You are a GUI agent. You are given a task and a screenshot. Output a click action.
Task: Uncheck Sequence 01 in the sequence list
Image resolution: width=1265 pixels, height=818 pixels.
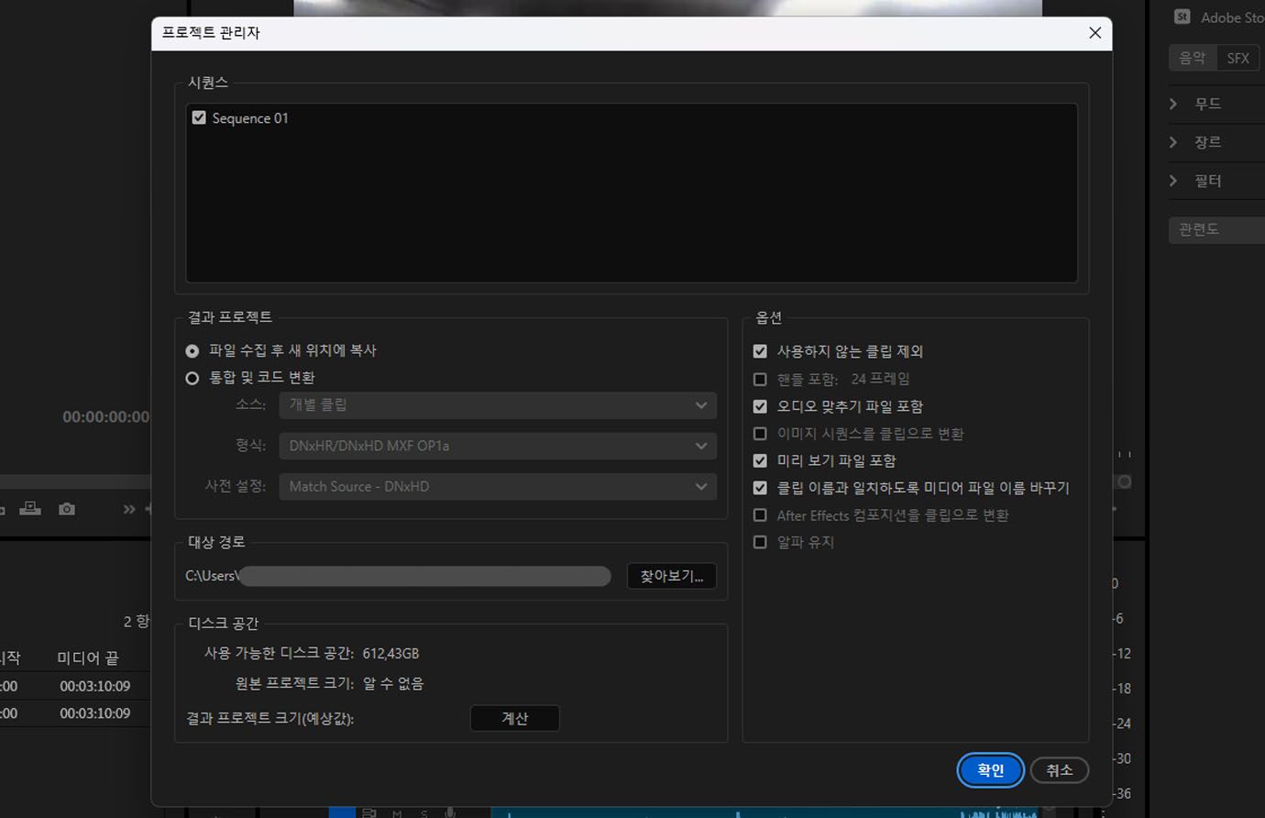[x=199, y=117]
